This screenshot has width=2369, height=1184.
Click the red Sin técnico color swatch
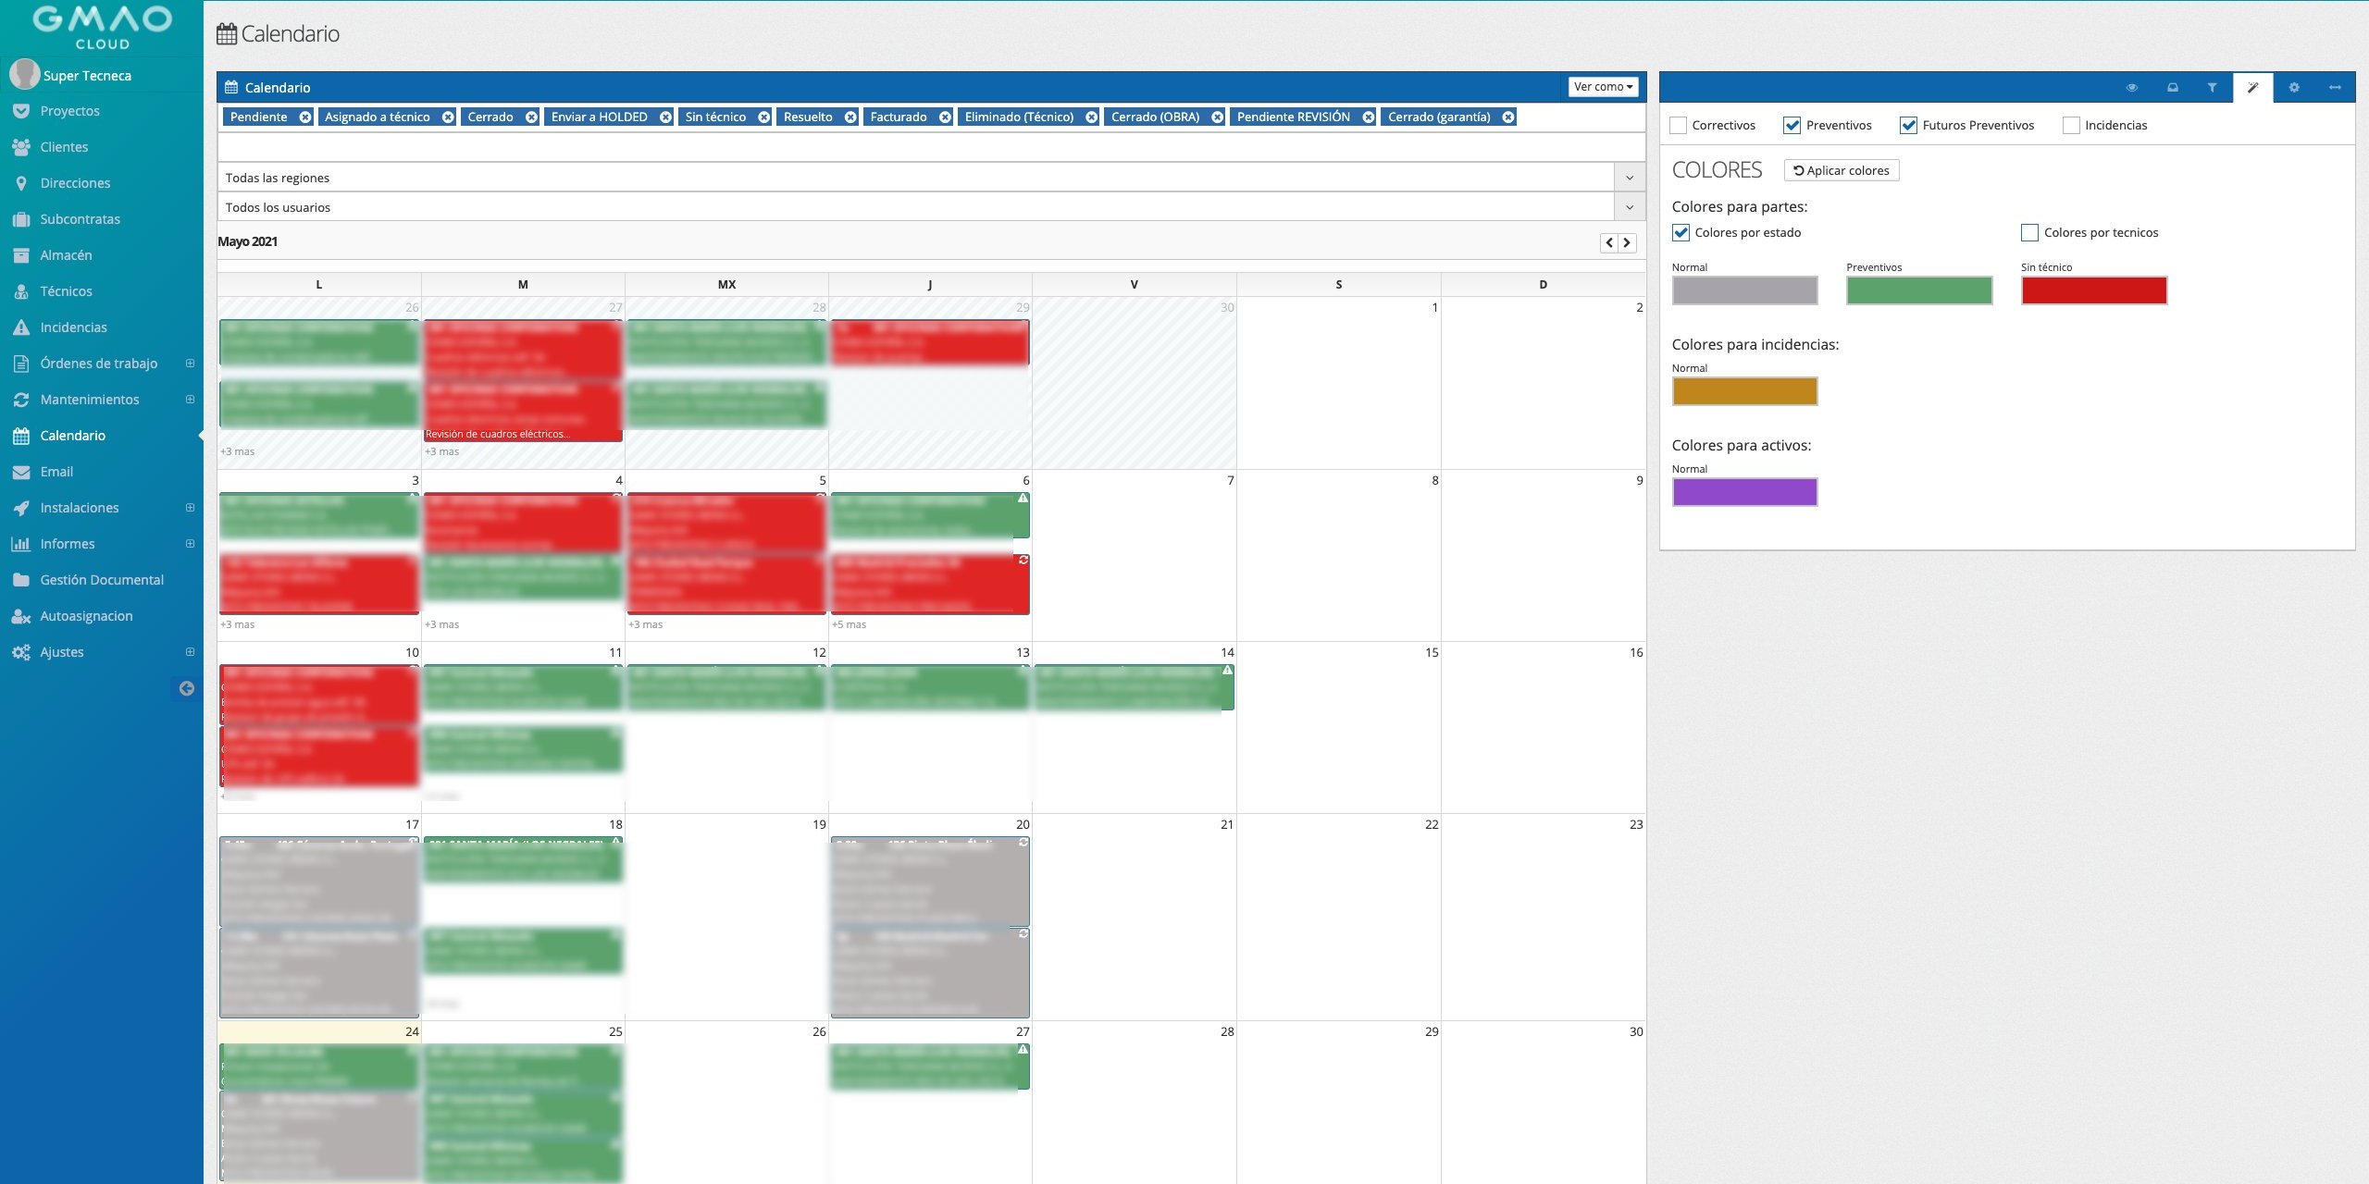[x=2093, y=290]
